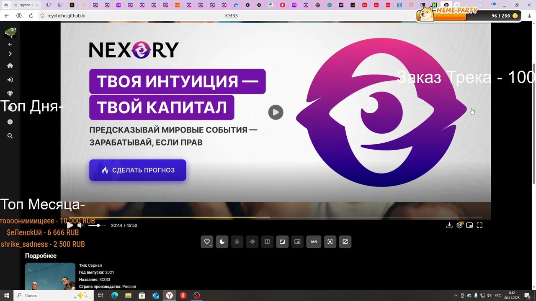The height and width of the screenshot is (301, 536).
Task: Launch Microsoft Edge from the taskbar
Action: (114, 296)
